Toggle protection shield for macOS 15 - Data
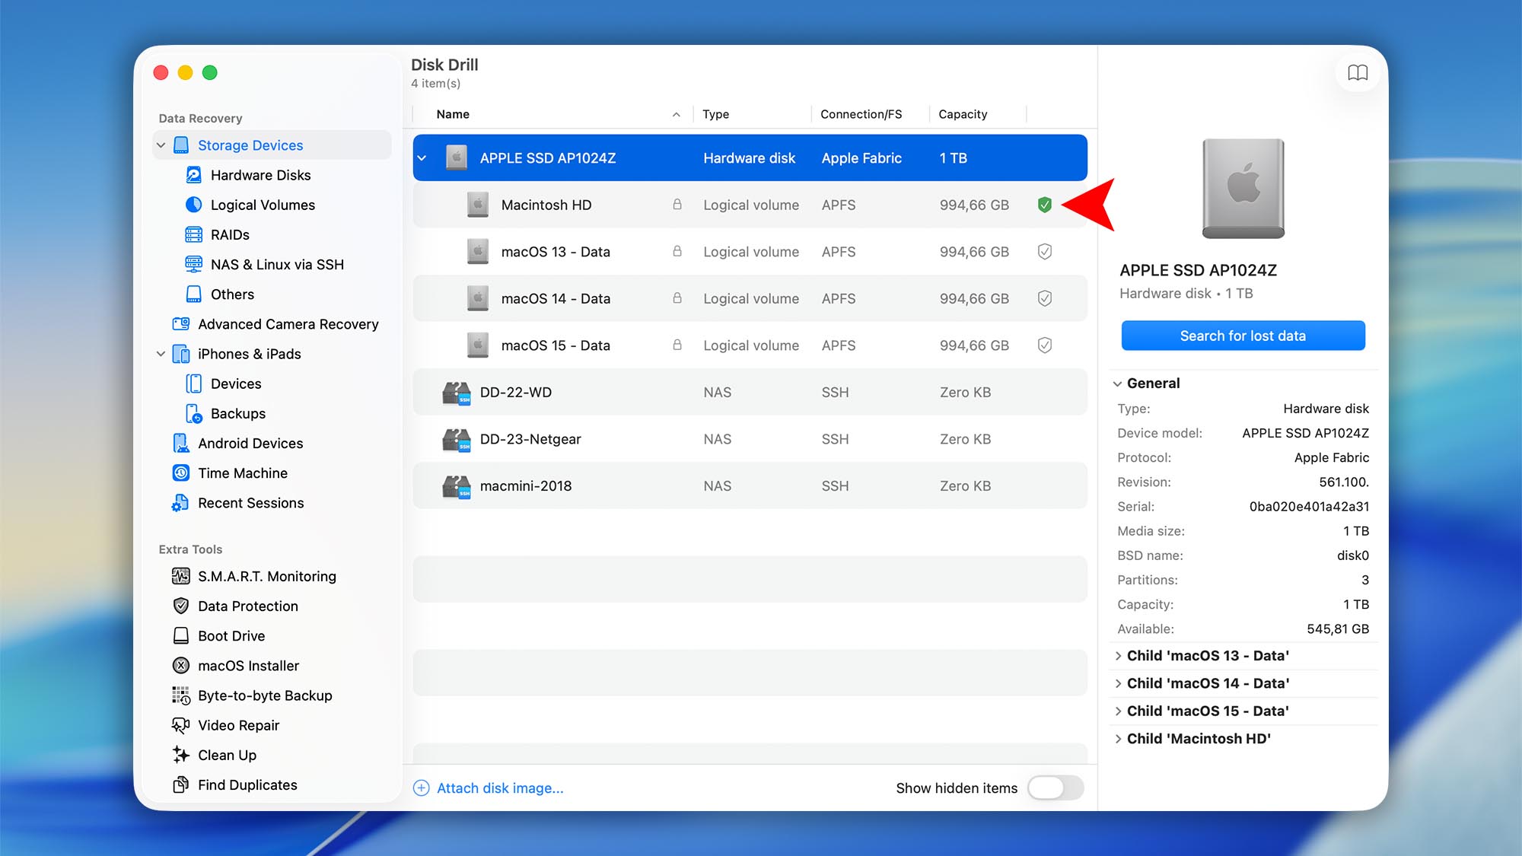Screen dimensions: 1522x856 tap(1045, 345)
